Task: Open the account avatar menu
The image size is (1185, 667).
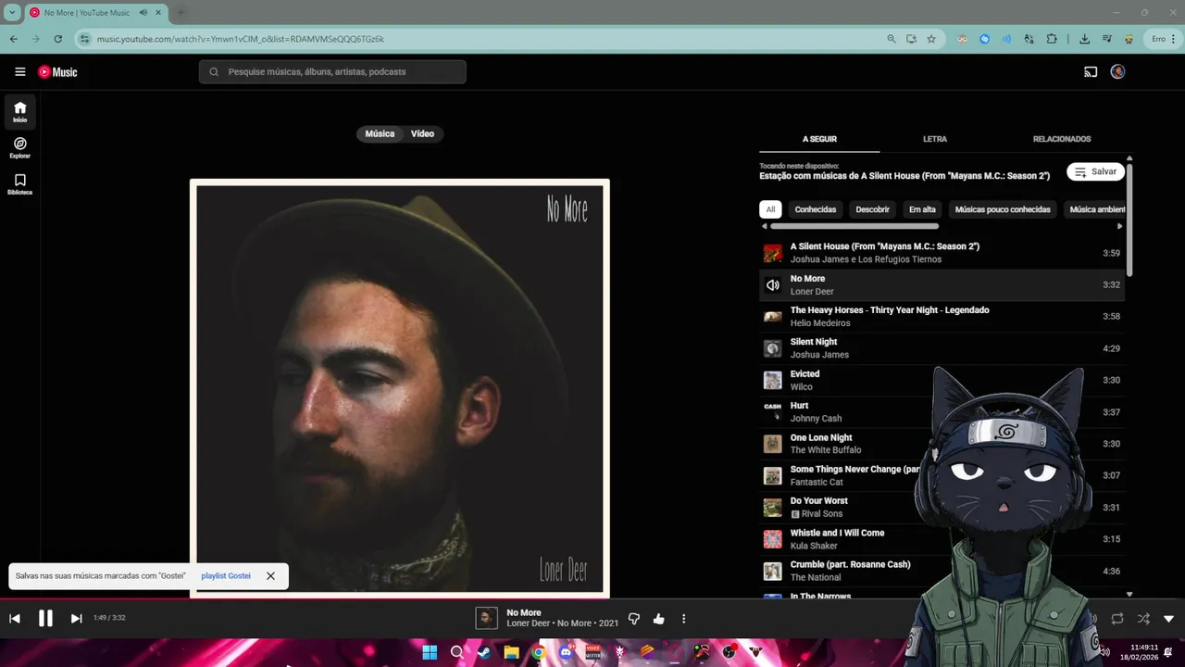Action: point(1117,71)
